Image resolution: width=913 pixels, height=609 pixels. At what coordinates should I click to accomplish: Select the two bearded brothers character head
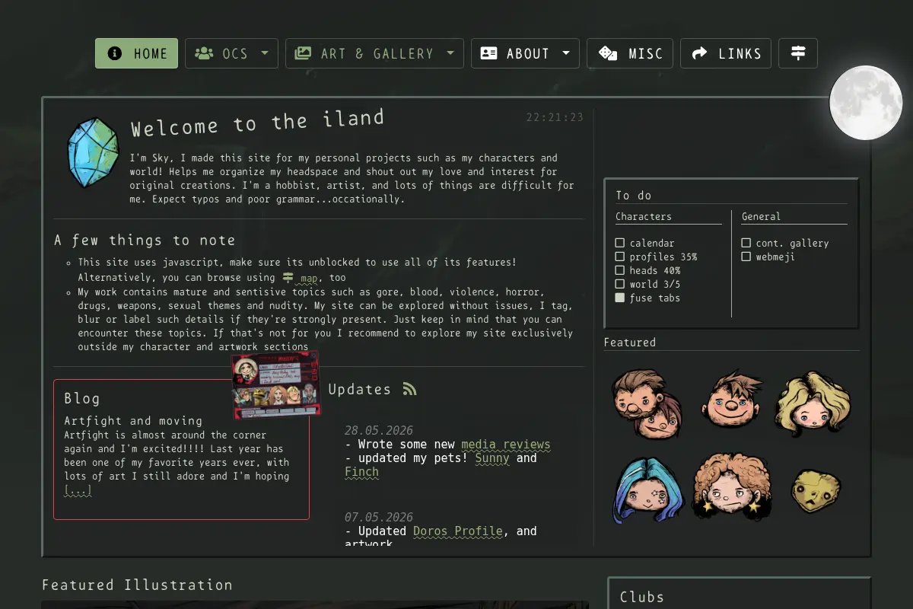[x=647, y=403]
